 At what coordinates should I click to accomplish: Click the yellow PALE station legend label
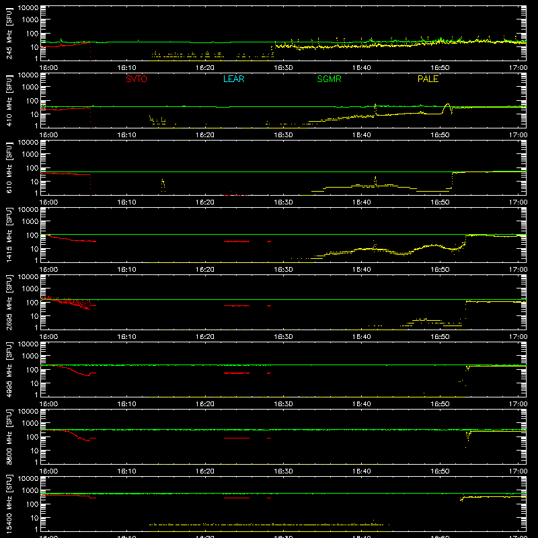(428, 79)
